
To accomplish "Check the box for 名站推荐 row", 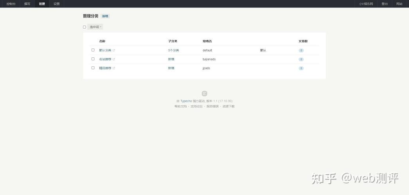I will (x=93, y=59).
